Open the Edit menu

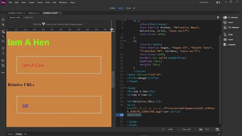[17, 3]
